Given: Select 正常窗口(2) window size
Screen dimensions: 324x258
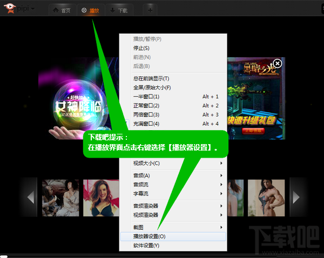Looking at the screenshot, I should (x=173, y=106).
